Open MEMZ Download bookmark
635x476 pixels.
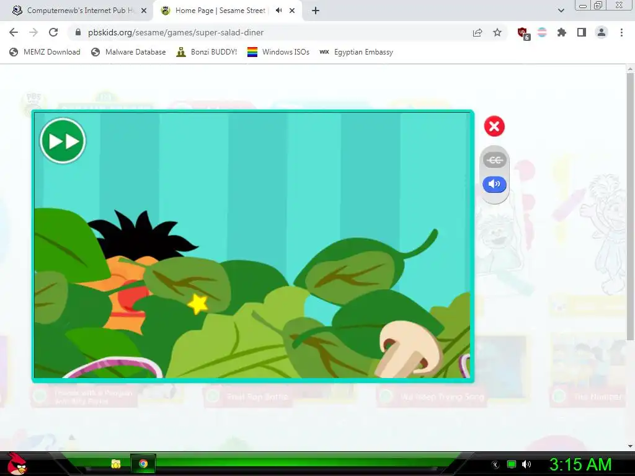tap(45, 52)
